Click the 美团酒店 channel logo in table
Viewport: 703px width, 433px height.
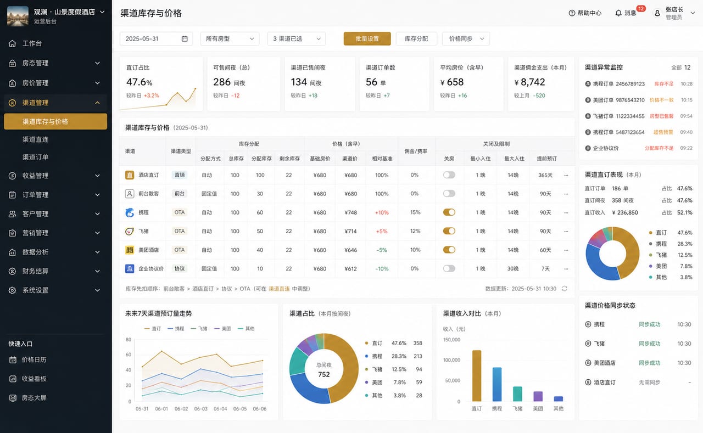pyautogui.click(x=130, y=250)
